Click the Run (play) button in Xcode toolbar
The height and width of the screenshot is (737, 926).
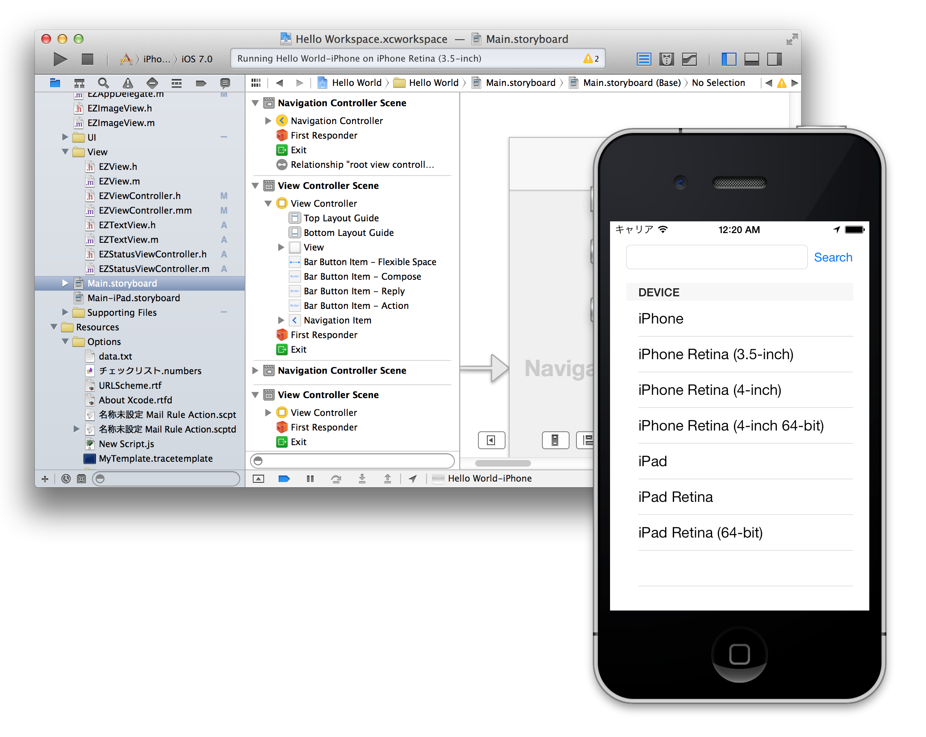(60, 59)
